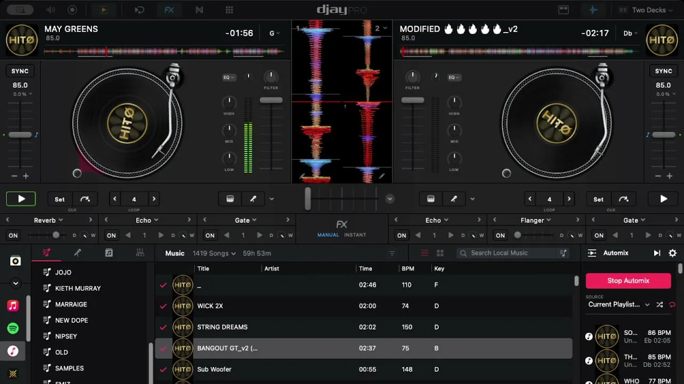Open deck 1 key G dropdown

point(275,33)
